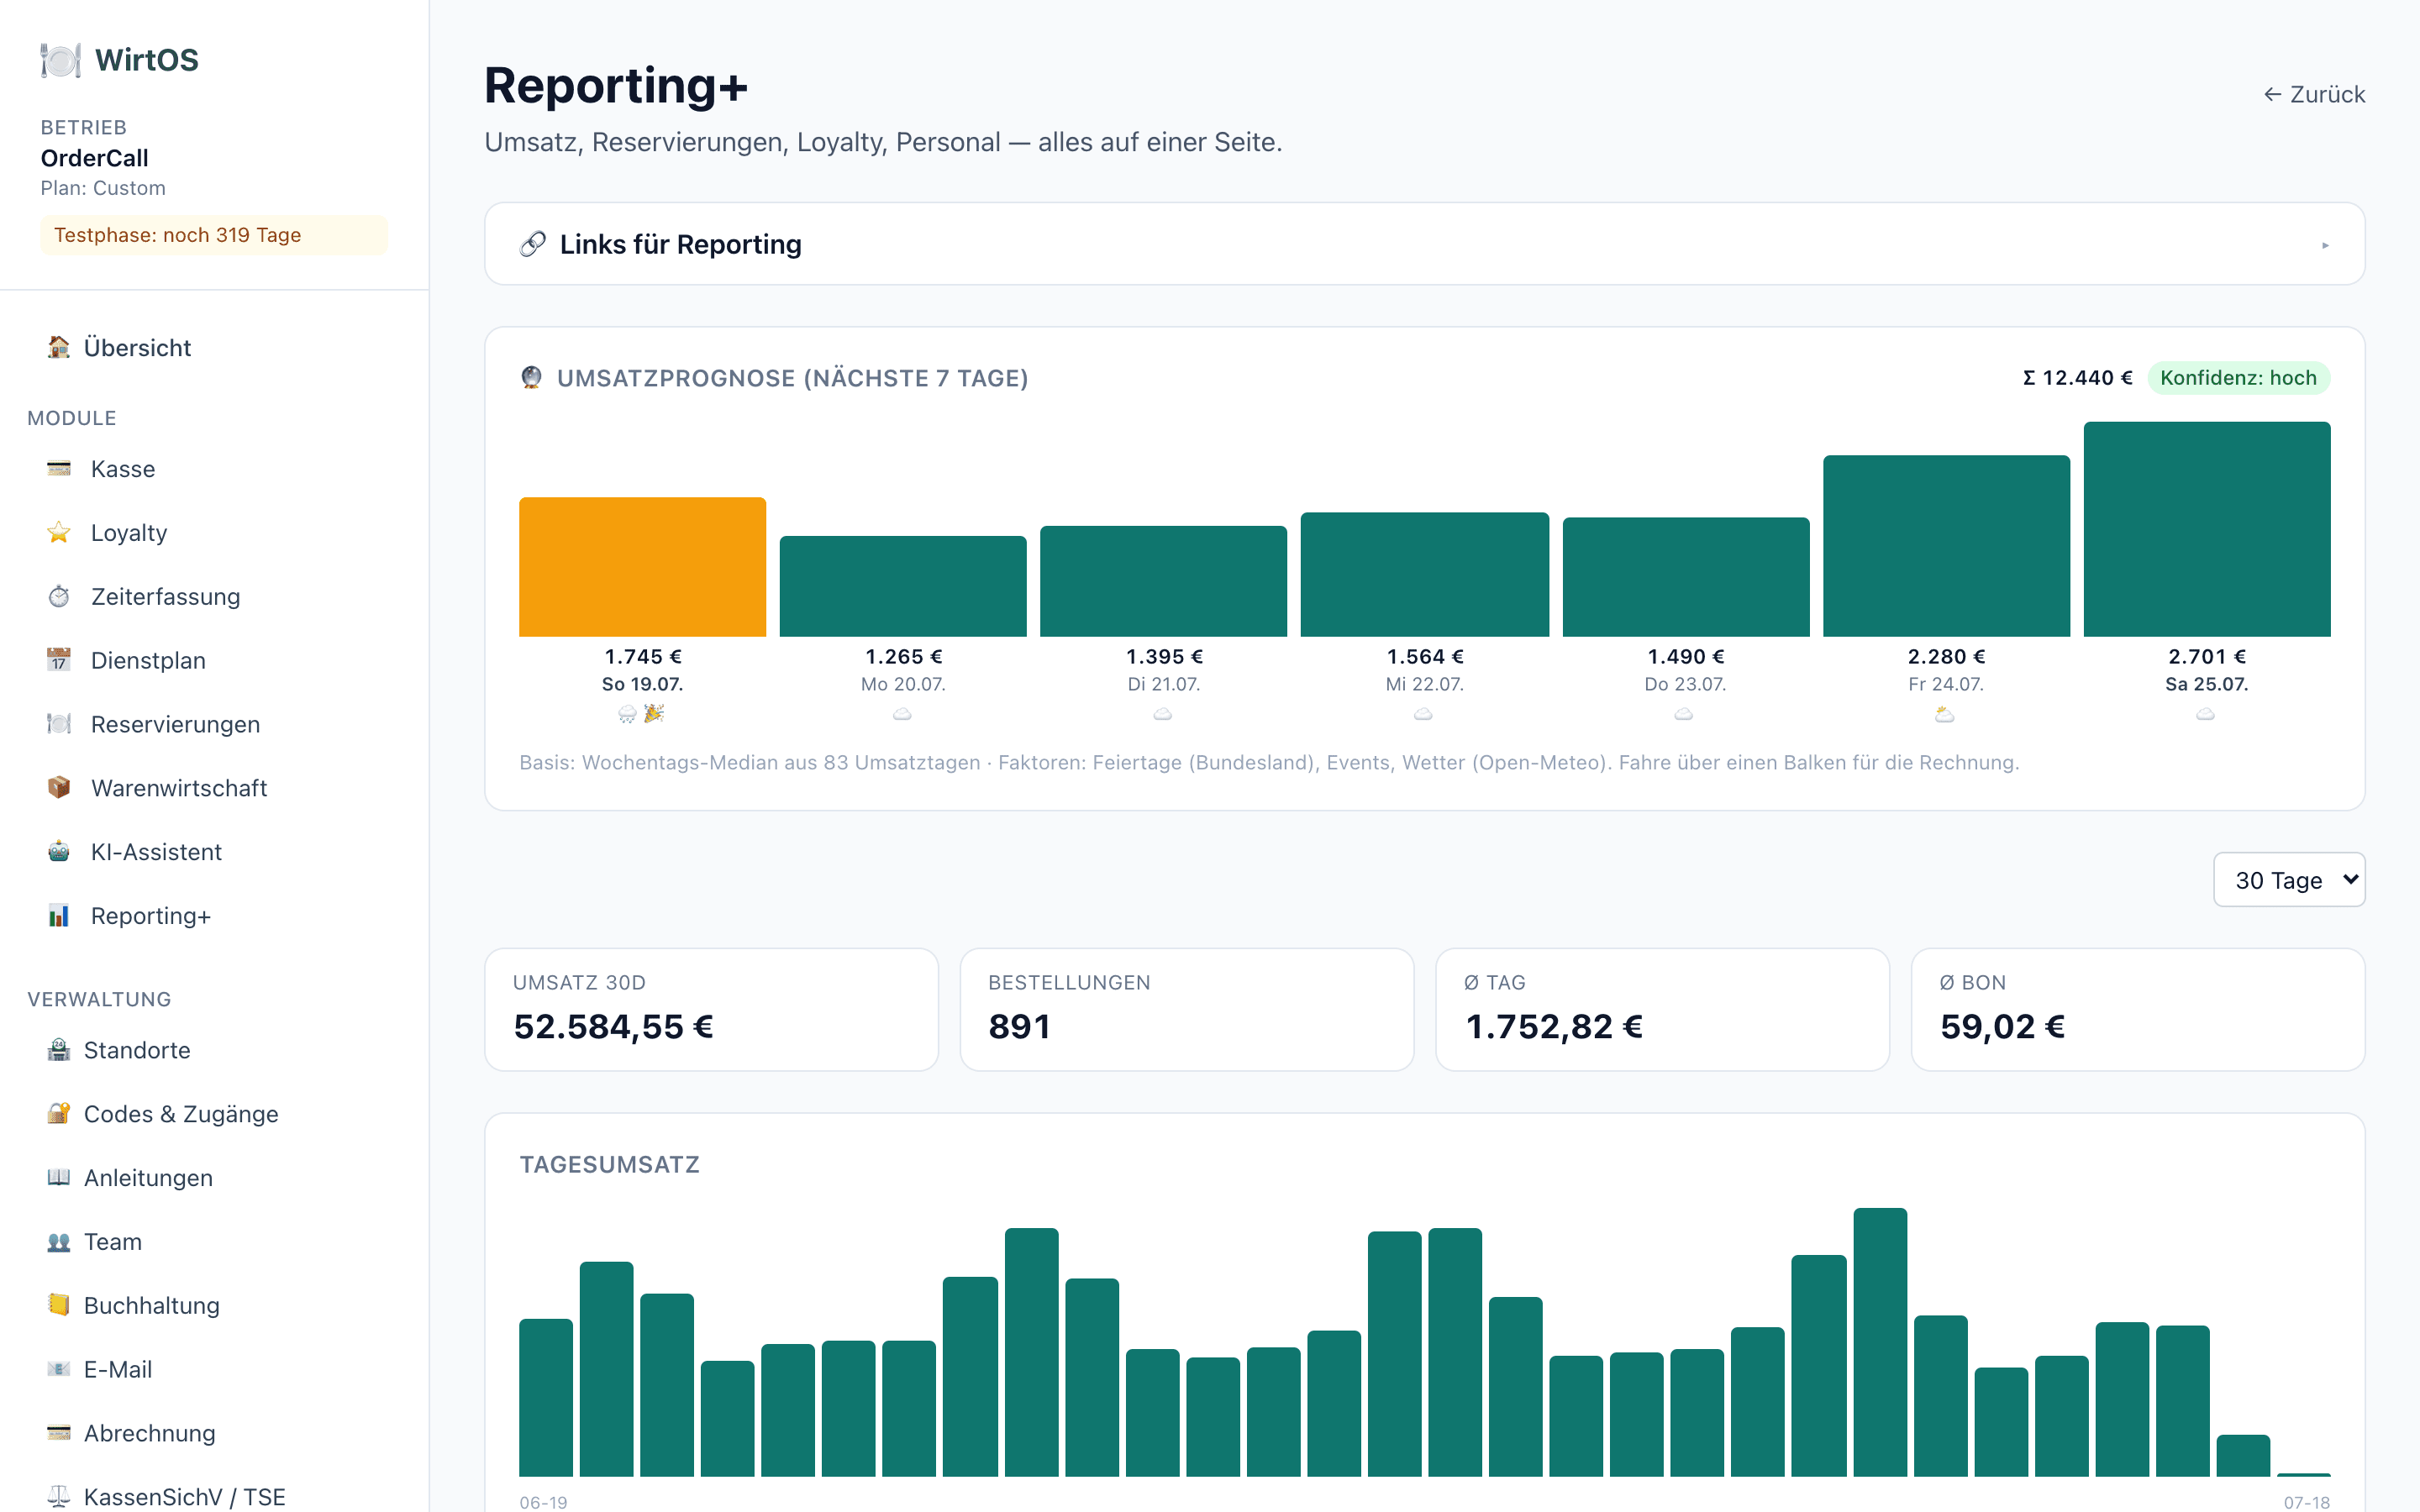Click the 1.490 € forecast value
The image size is (2420, 1512).
[1685, 657]
